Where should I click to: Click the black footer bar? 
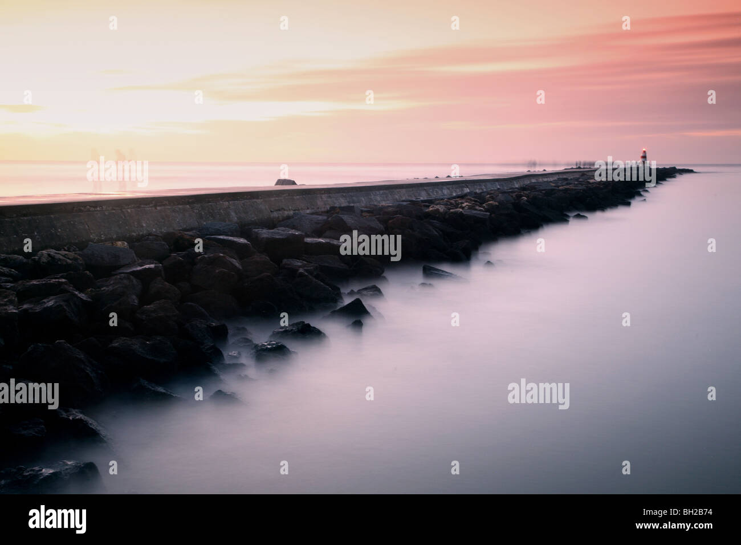point(370,519)
